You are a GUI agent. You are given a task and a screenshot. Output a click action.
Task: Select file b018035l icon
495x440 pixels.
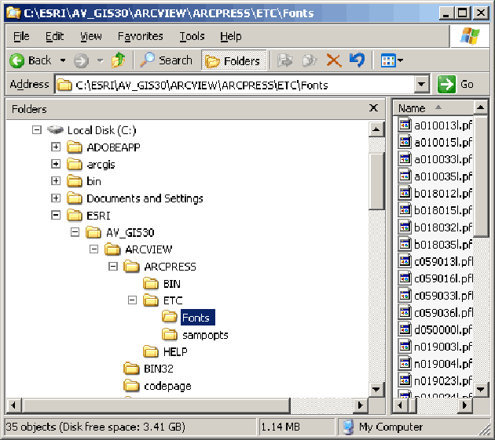click(405, 244)
